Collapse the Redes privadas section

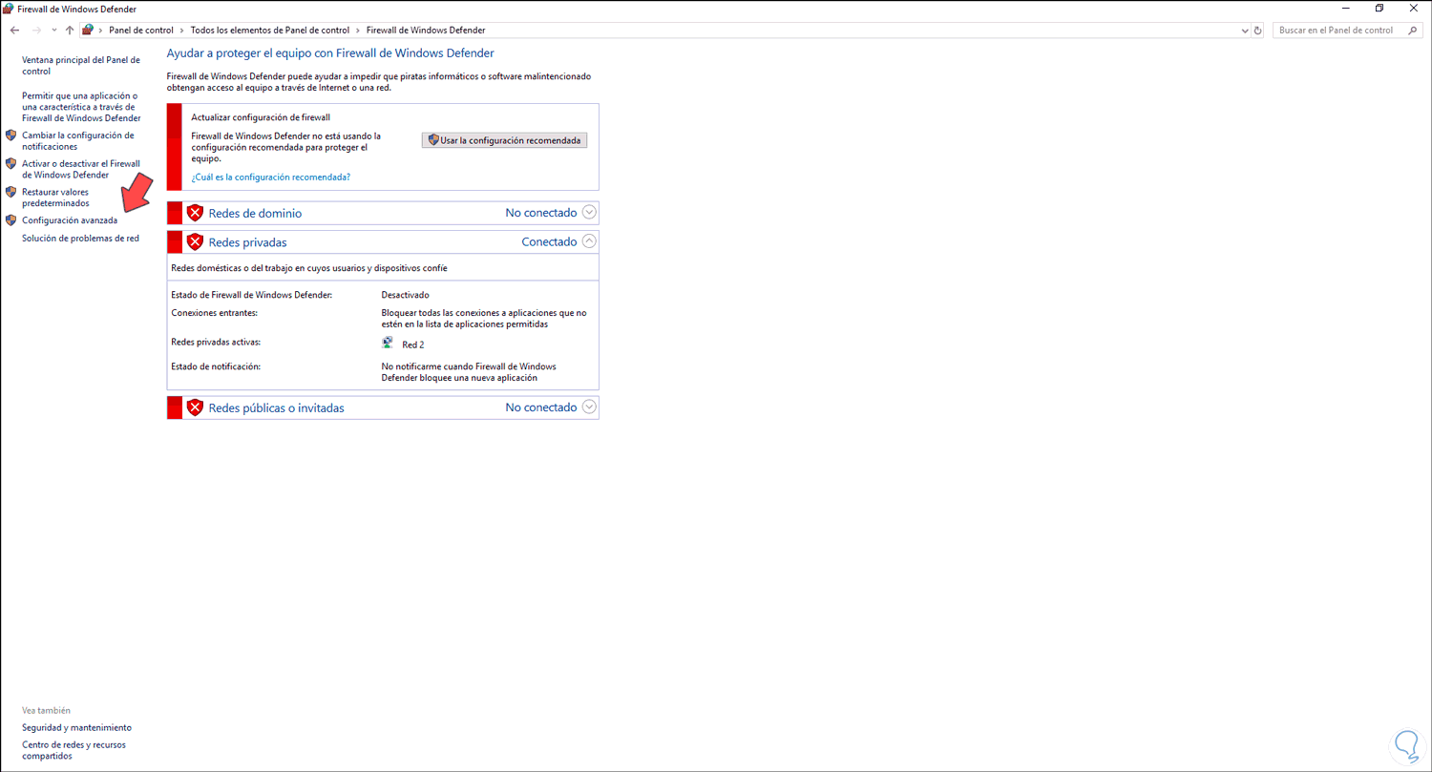589,241
